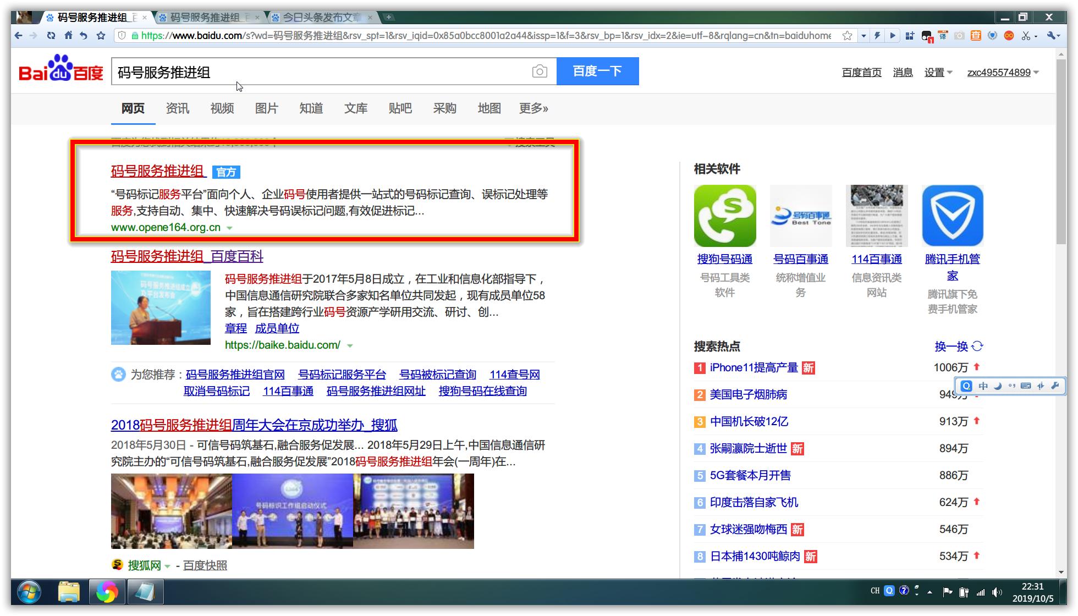Open the wrench tools icon in the toolbar

pos(1052,36)
